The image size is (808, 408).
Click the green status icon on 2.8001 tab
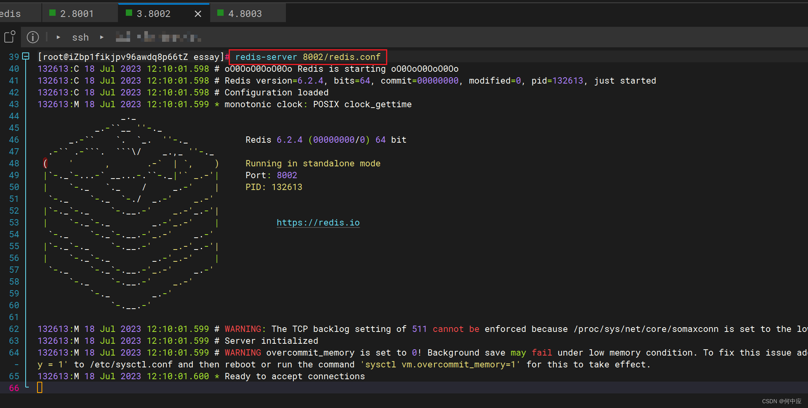[x=52, y=13]
